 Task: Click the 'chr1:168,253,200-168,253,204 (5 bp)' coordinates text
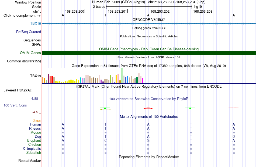[x=177, y=2]
